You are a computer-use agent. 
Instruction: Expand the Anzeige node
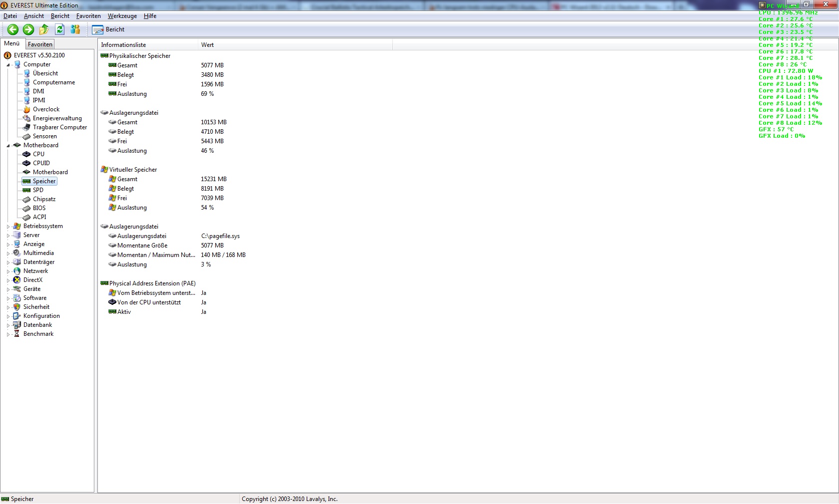pyautogui.click(x=8, y=245)
